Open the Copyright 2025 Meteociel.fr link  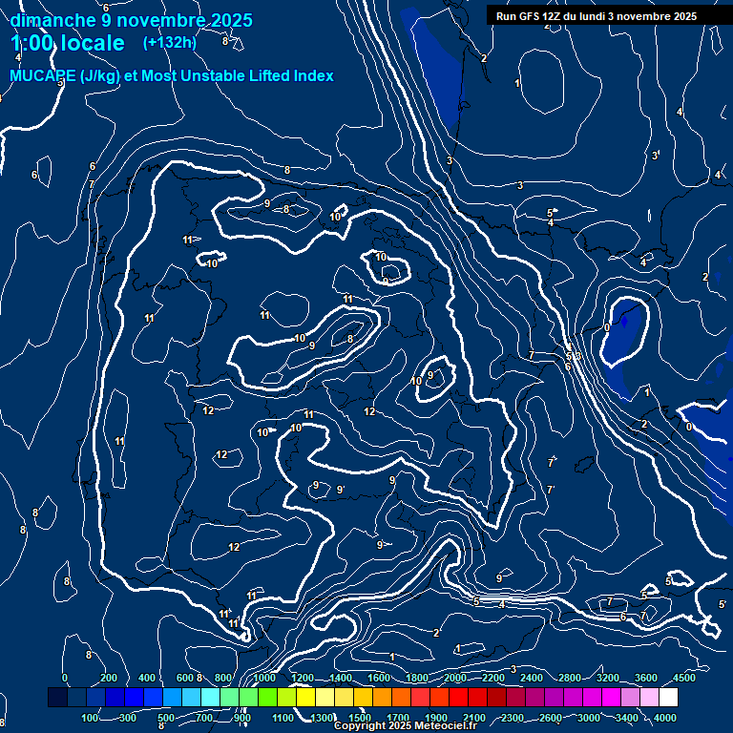click(x=406, y=726)
